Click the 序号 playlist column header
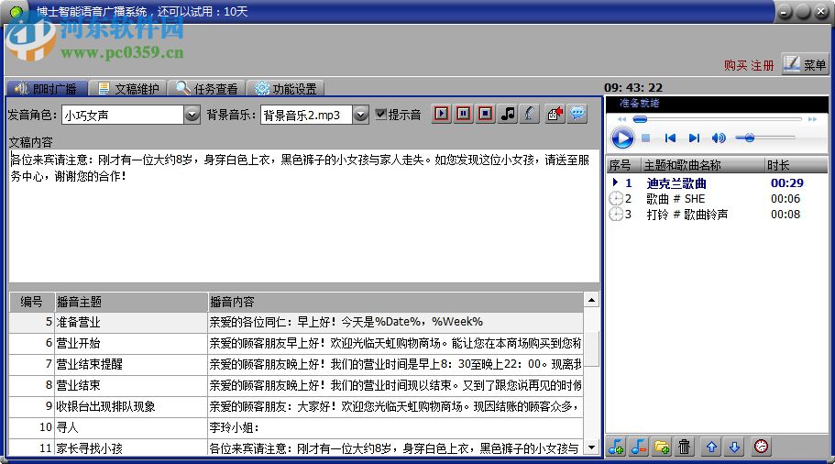 pyautogui.click(x=623, y=165)
